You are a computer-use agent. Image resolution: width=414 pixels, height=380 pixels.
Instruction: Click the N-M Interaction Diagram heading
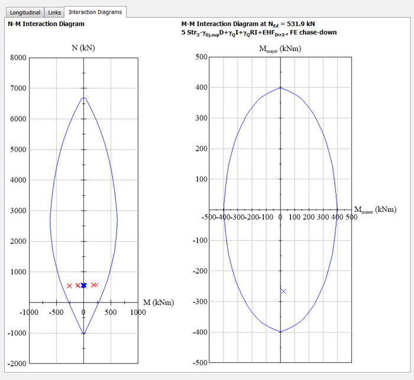(46, 24)
